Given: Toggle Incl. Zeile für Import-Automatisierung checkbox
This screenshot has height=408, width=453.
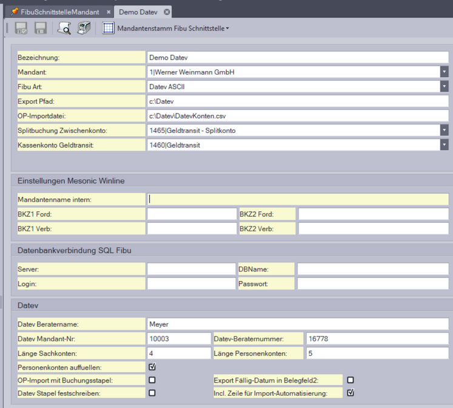Looking at the screenshot, I should click(x=351, y=393).
